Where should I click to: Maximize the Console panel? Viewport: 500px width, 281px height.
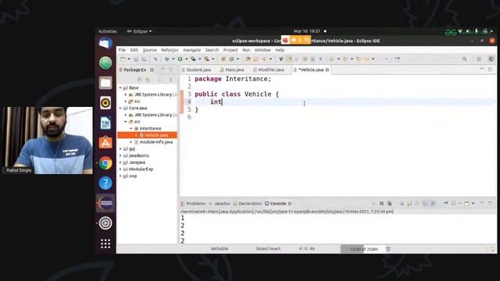pos(490,203)
